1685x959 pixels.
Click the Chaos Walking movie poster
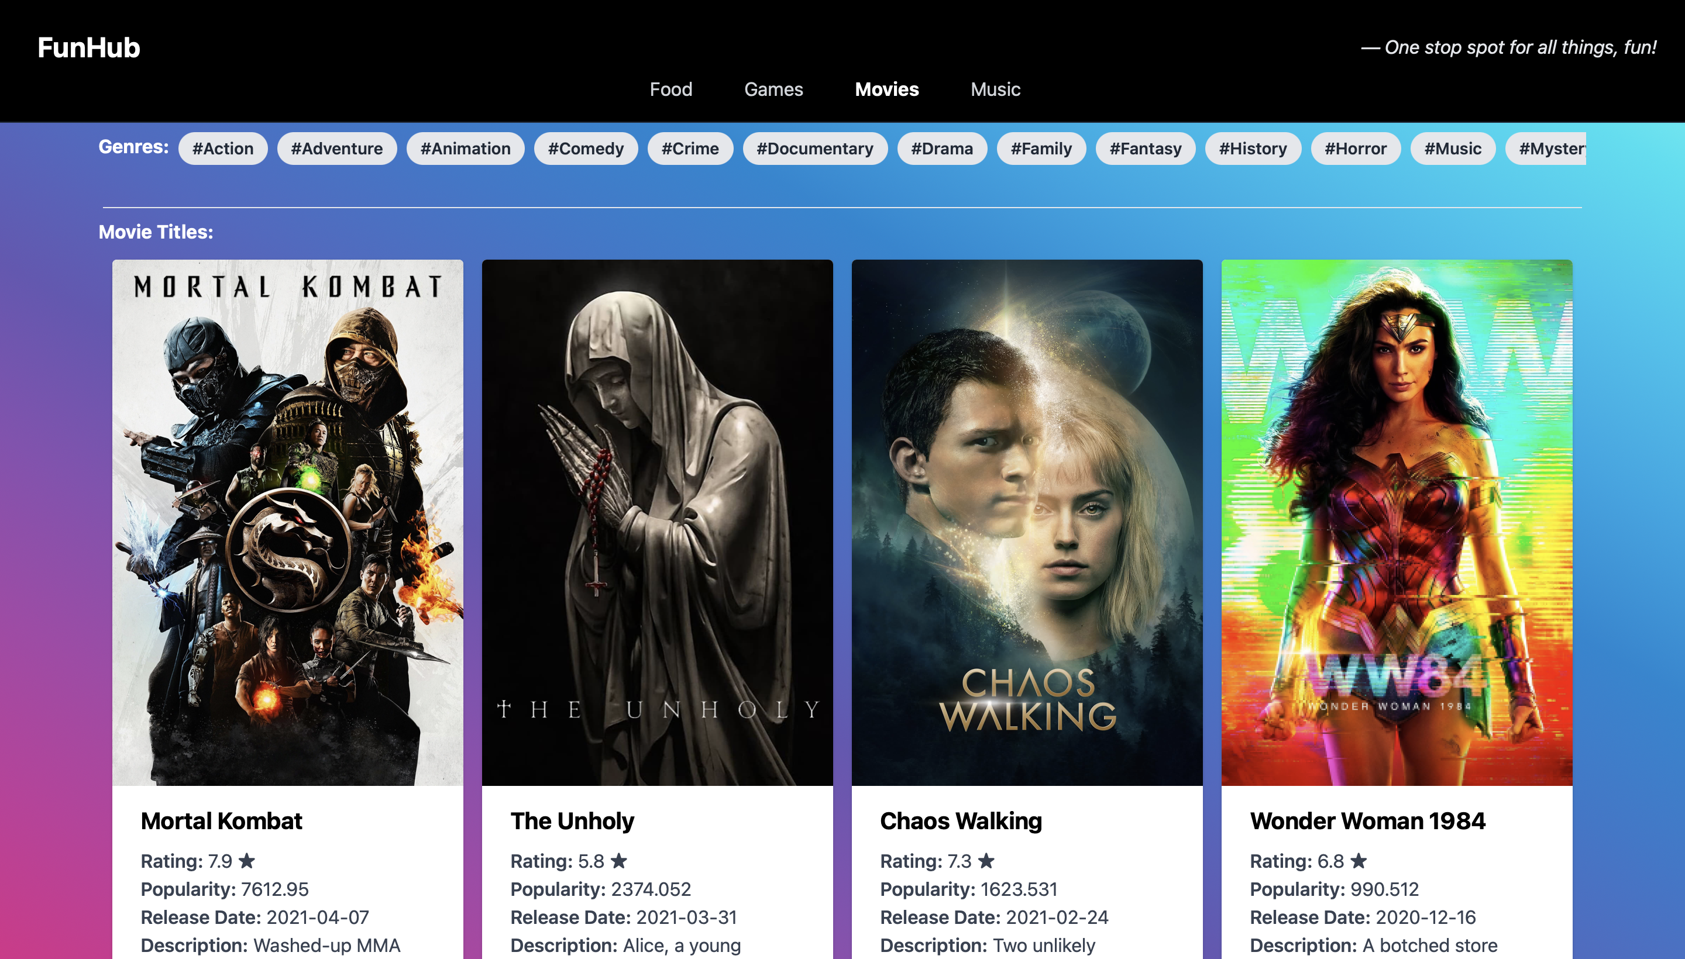[1027, 522]
